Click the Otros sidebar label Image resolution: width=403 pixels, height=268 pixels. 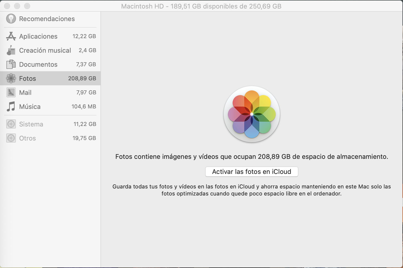coord(27,138)
